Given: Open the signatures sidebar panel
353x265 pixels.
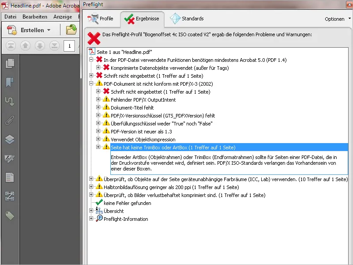Looking at the screenshot, I should pos(10,159).
